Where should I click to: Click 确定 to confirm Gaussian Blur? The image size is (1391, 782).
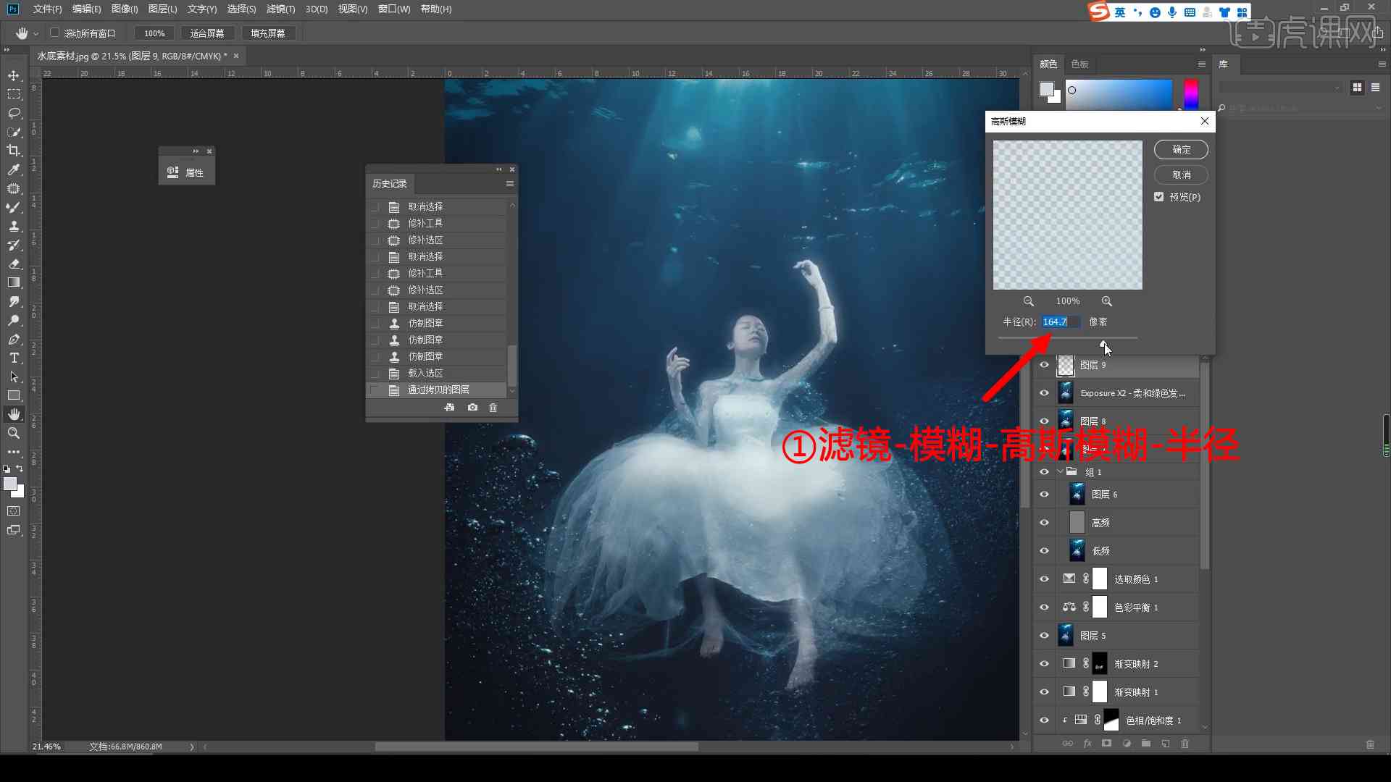(1182, 148)
